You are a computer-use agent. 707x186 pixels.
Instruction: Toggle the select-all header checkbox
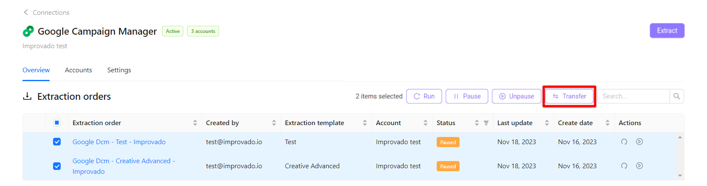[x=57, y=123]
